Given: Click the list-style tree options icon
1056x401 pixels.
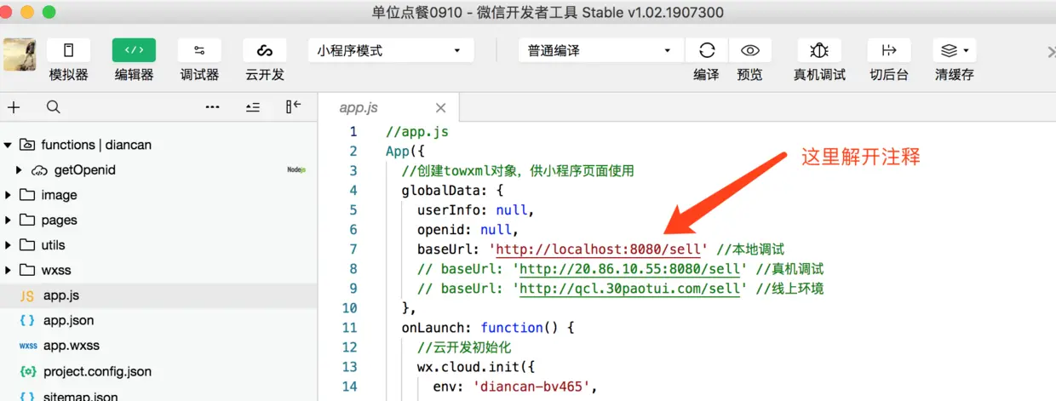Looking at the screenshot, I should tap(253, 107).
